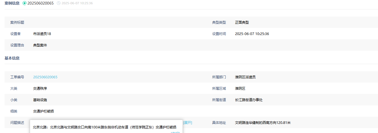This screenshot has width=378, height=133.
Task: Click the 基本信息 section heading
Action: 12,58
